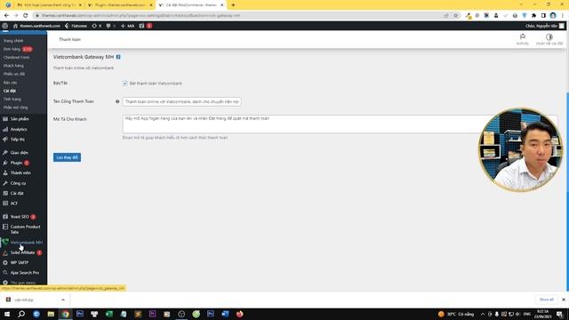The height and width of the screenshot is (320, 569).
Task: Open 'Khách hàng' submenu item
Action: [x=13, y=66]
